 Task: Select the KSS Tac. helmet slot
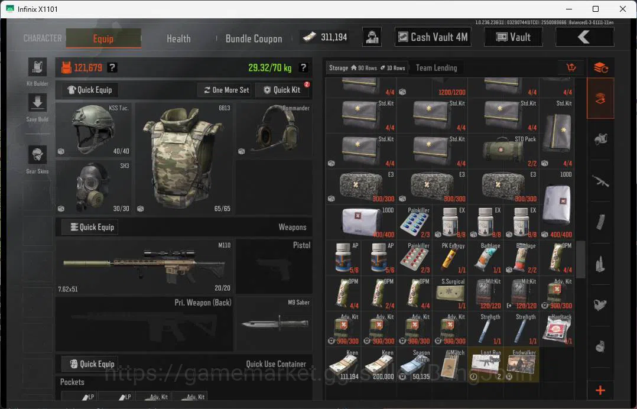click(93, 129)
